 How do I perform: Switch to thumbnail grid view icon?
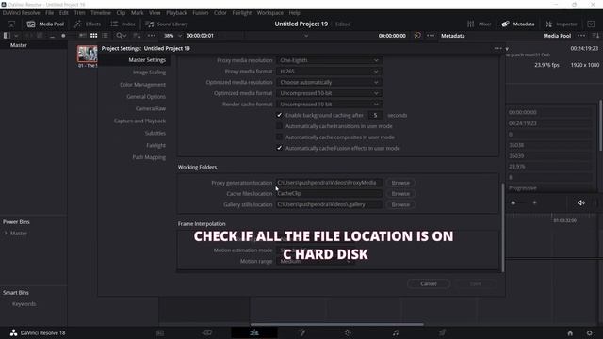[x=93, y=36]
